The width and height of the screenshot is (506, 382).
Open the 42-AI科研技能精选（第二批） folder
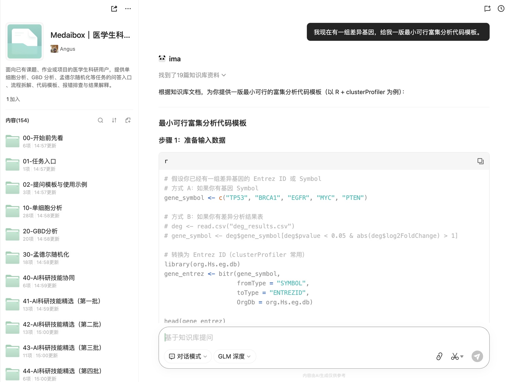click(x=69, y=328)
